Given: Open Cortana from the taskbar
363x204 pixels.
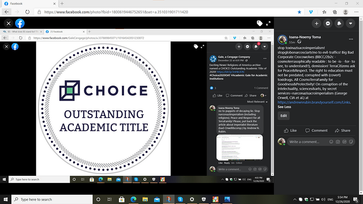Looking at the screenshot, I should 98,200.
